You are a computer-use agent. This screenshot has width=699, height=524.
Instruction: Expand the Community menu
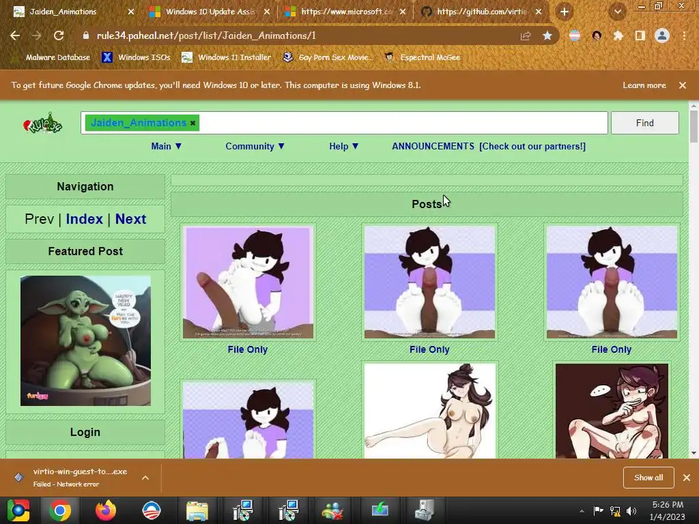click(x=255, y=146)
